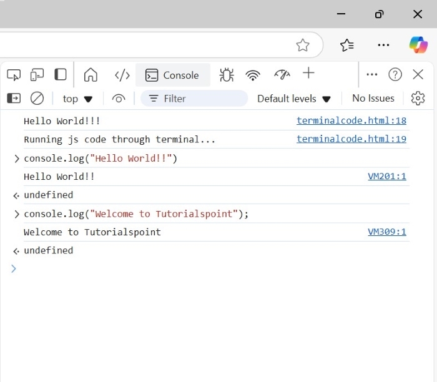Screen dimensions: 437x382
Task: Add more tools with plus icon
Action: [308, 74]
